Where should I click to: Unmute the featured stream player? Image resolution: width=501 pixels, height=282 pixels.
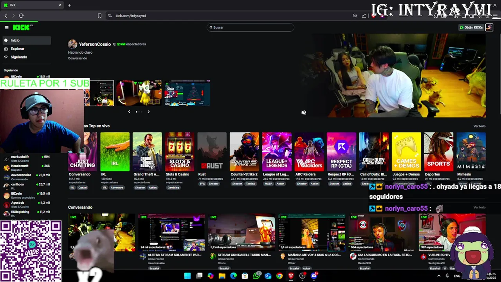click(x=303, y=112)
